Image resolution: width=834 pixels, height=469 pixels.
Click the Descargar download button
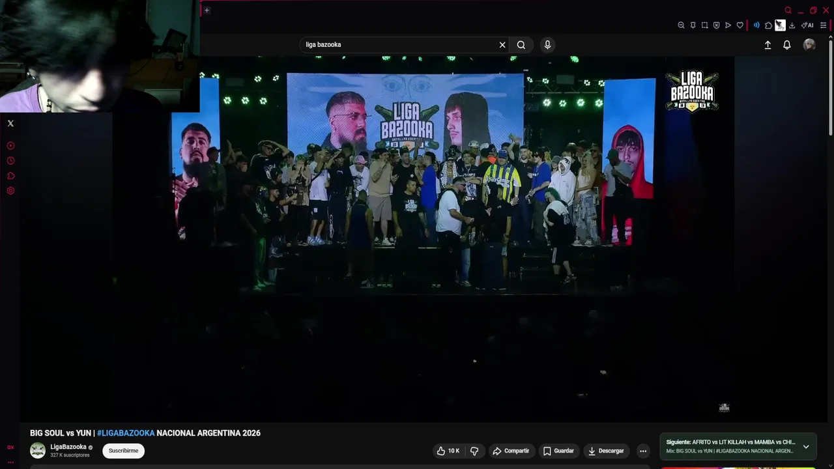(606, 451)
